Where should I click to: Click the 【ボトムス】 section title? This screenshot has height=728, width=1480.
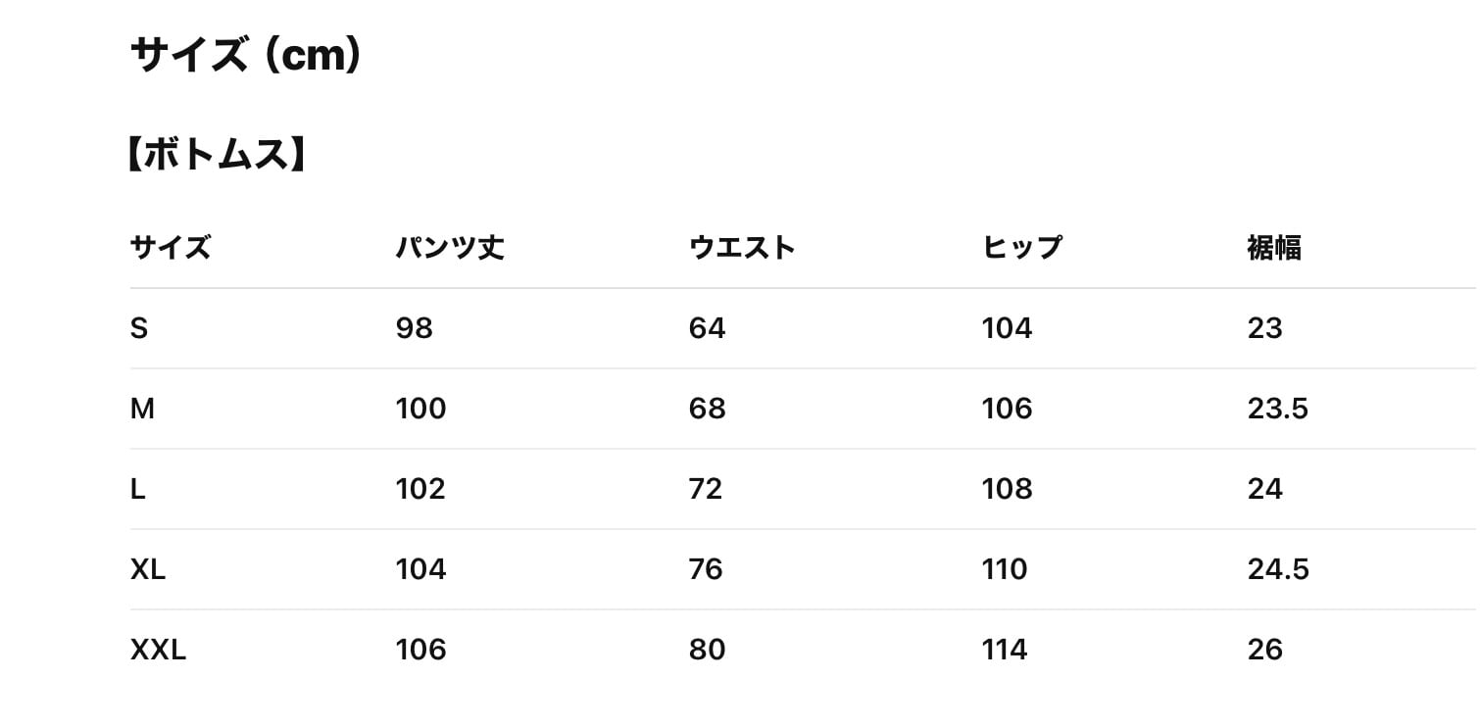coord(218,155)
